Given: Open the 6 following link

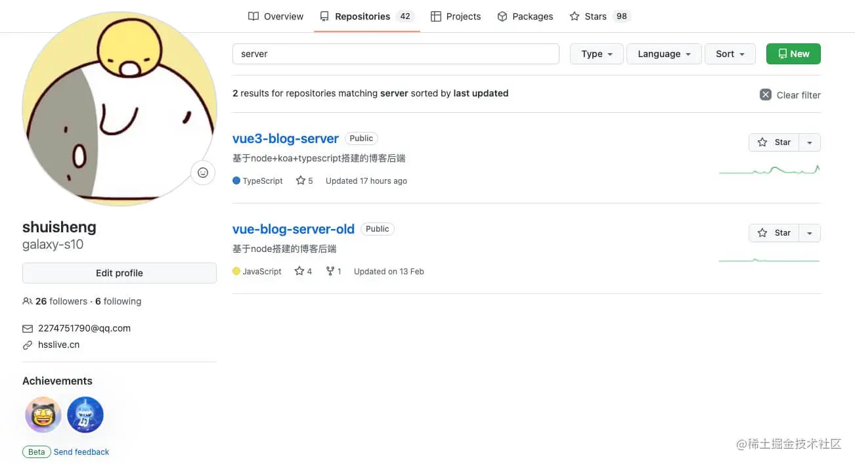Looking at the screenshot, I should pos(118,301).
